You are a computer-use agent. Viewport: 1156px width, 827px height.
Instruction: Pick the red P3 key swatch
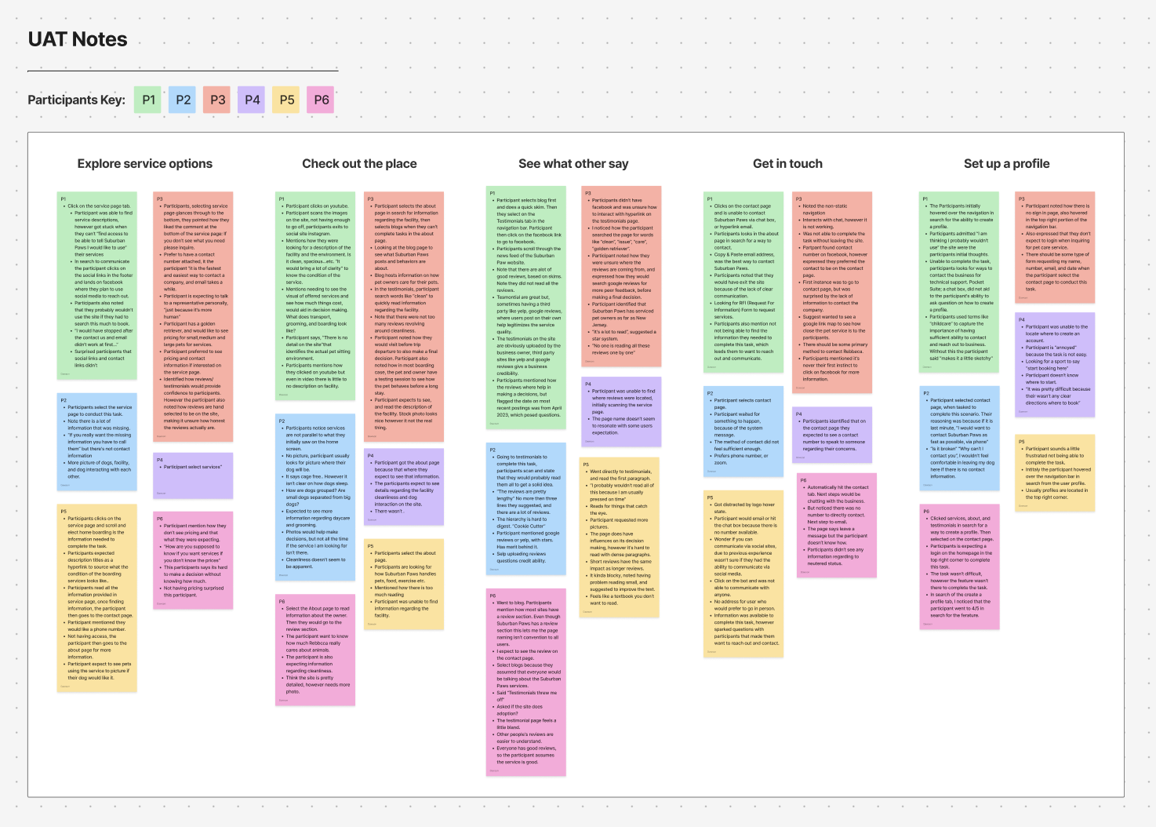(x=217, y=100)
